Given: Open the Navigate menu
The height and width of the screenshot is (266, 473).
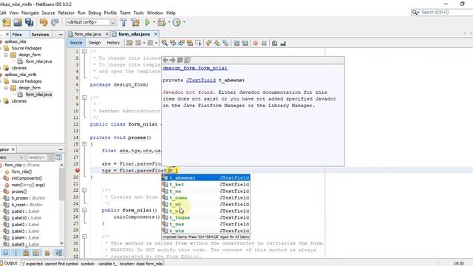Looking at the screenshot, I should 30,13.
